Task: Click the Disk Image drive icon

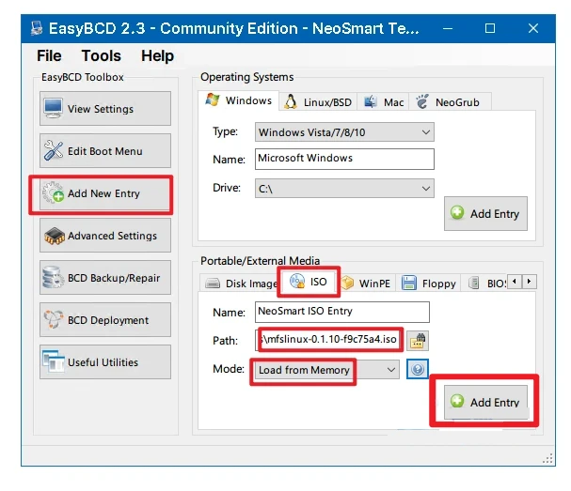Action: coord(213,284)
